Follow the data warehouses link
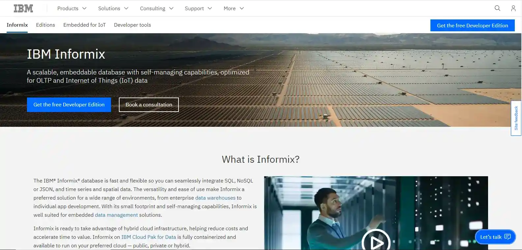Screen dimensions: 522x250 click(215, 198)
